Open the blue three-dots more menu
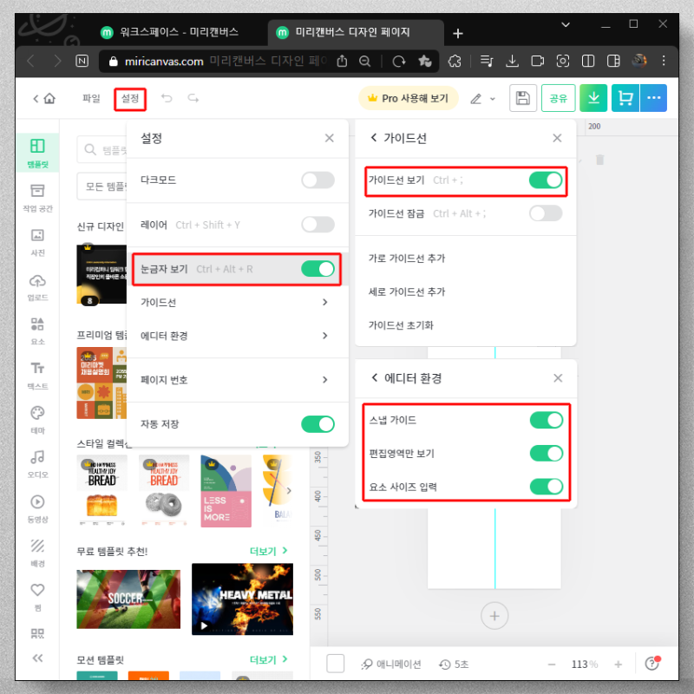The width and height of the screenshot is (694, 694). tap(653, 98)
